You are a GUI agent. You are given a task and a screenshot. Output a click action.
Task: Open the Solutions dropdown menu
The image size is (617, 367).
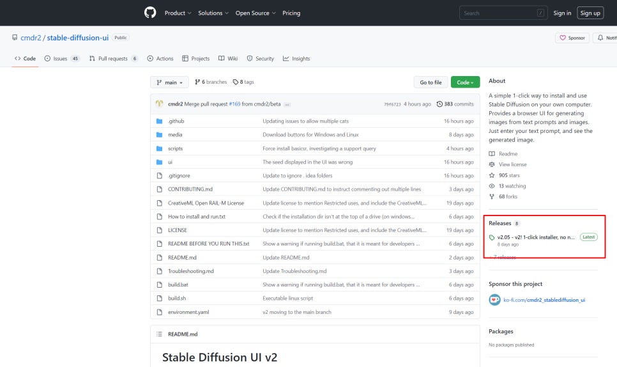[213, 13]
